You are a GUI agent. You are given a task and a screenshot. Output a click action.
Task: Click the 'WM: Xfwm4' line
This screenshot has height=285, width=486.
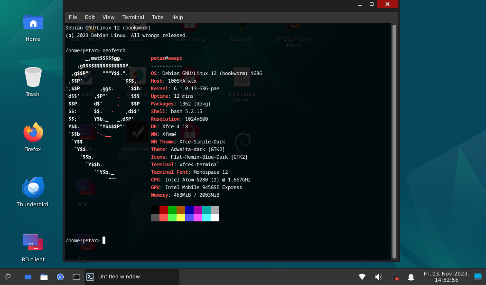(164, 134)
